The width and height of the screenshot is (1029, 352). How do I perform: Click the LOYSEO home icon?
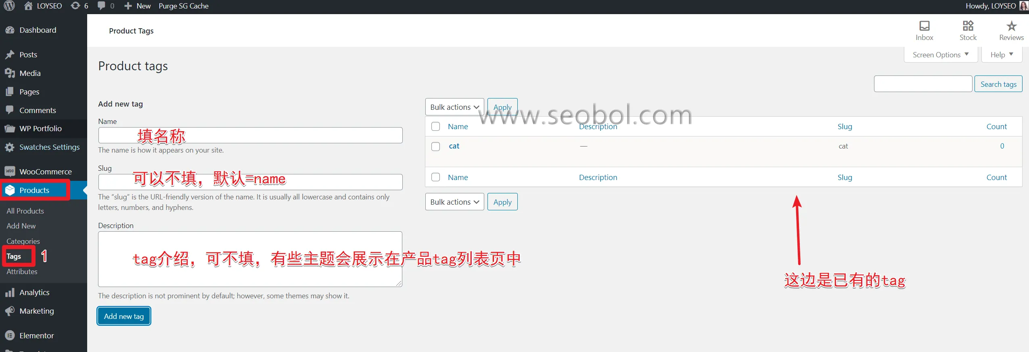click(28, 6)
